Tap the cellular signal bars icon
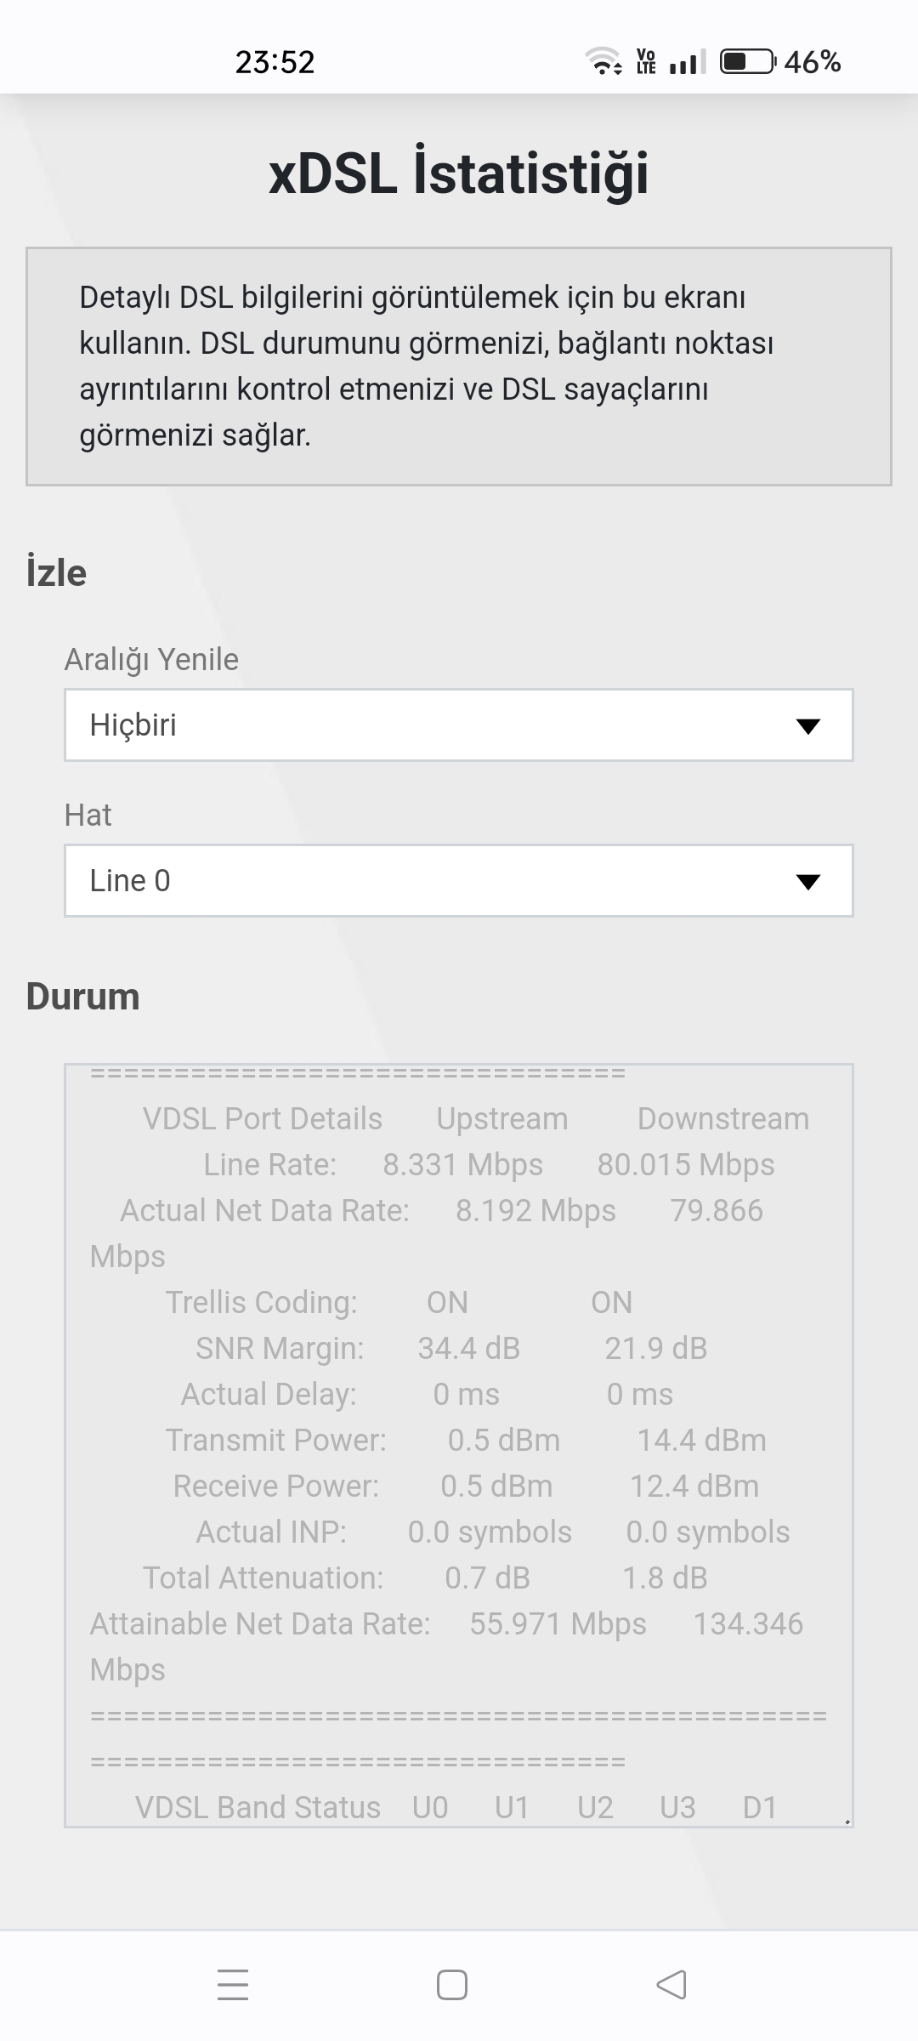This screenshot has height=2041, width=918. pyautogui.click(x=687, y=62)
